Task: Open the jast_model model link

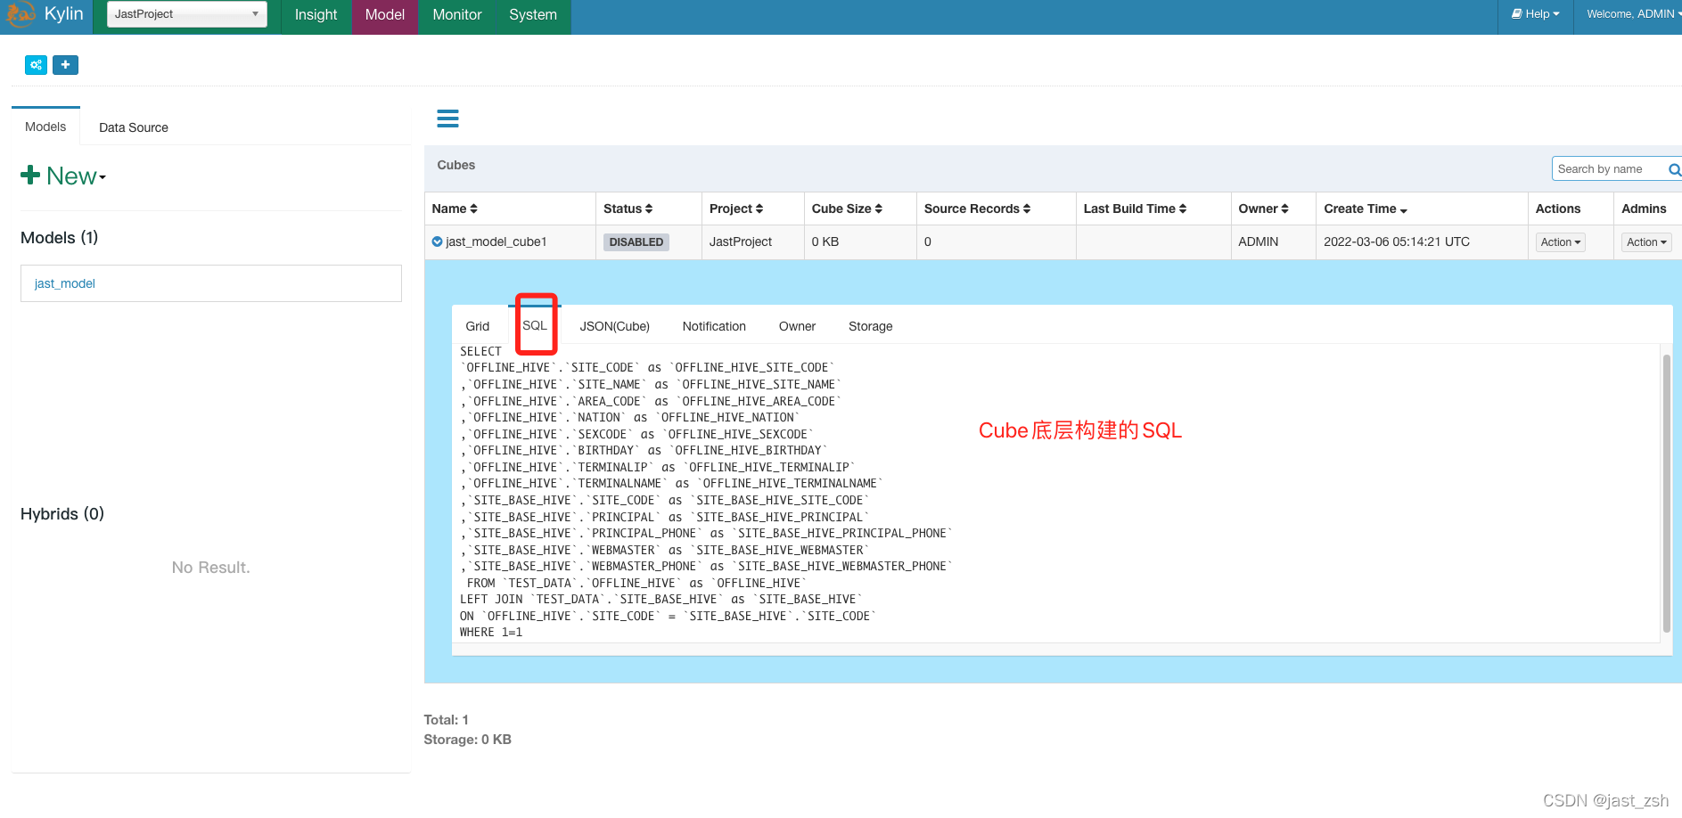Action: 65,283
